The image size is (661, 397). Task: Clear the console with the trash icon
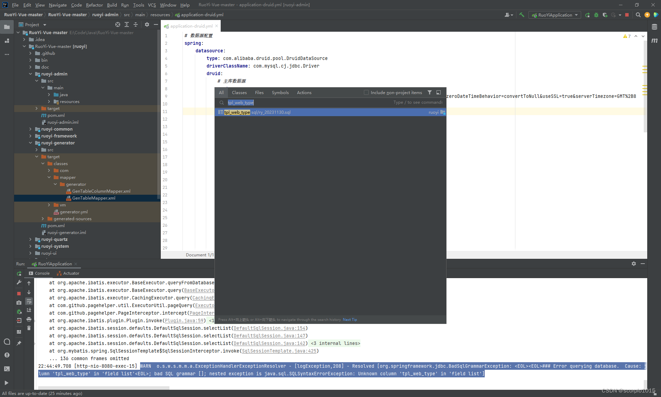tap(29, 328)
